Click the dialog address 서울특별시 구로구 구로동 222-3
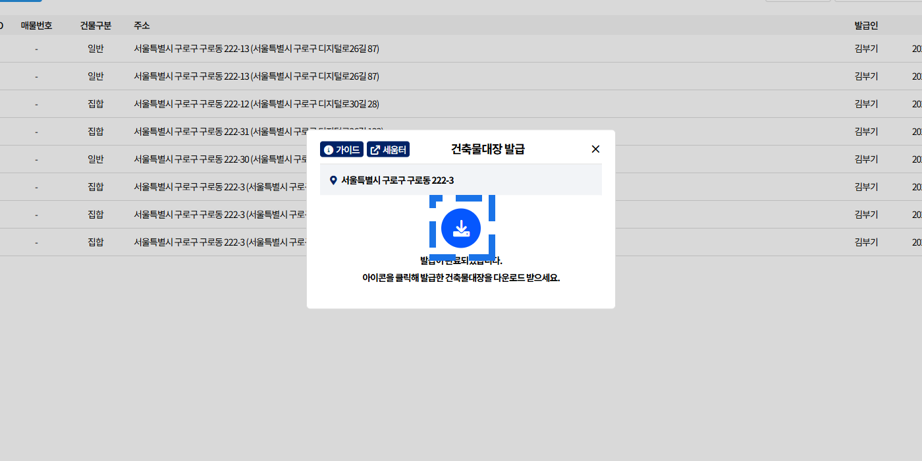922x461 pixels. coord(397,180)
